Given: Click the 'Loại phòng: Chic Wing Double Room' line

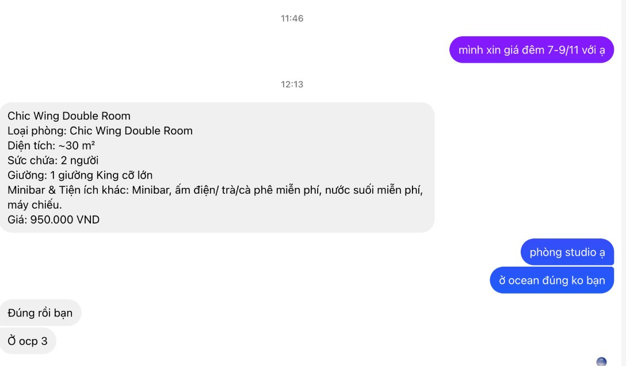Looking at the screenshot, I should 100,131.
